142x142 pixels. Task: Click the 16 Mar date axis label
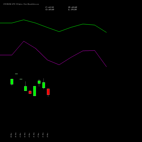click(34, 135)
